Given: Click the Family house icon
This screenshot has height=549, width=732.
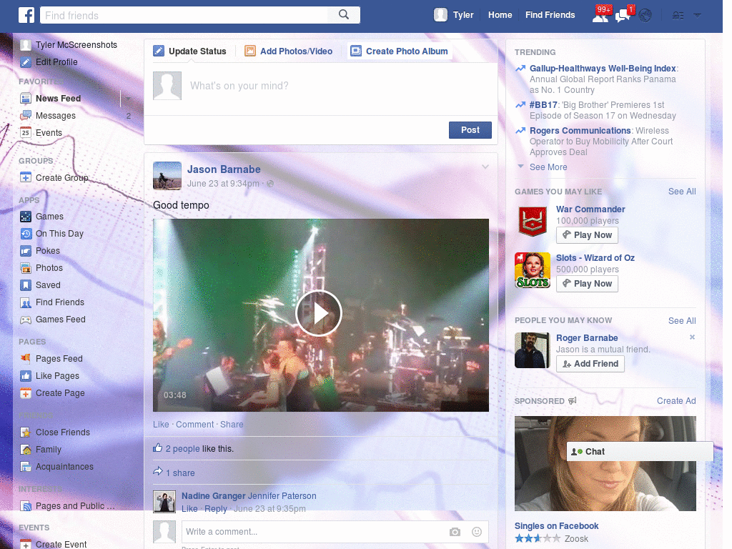Looking at the screenshot, I should tap(26, 450).
